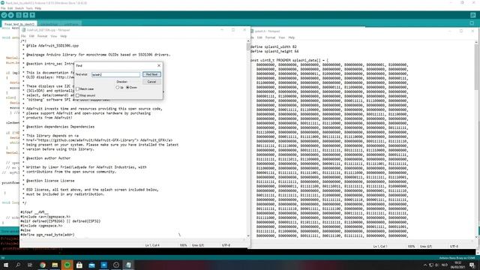Open Microsoft Store from the taskbar

[x=79, y=265]
